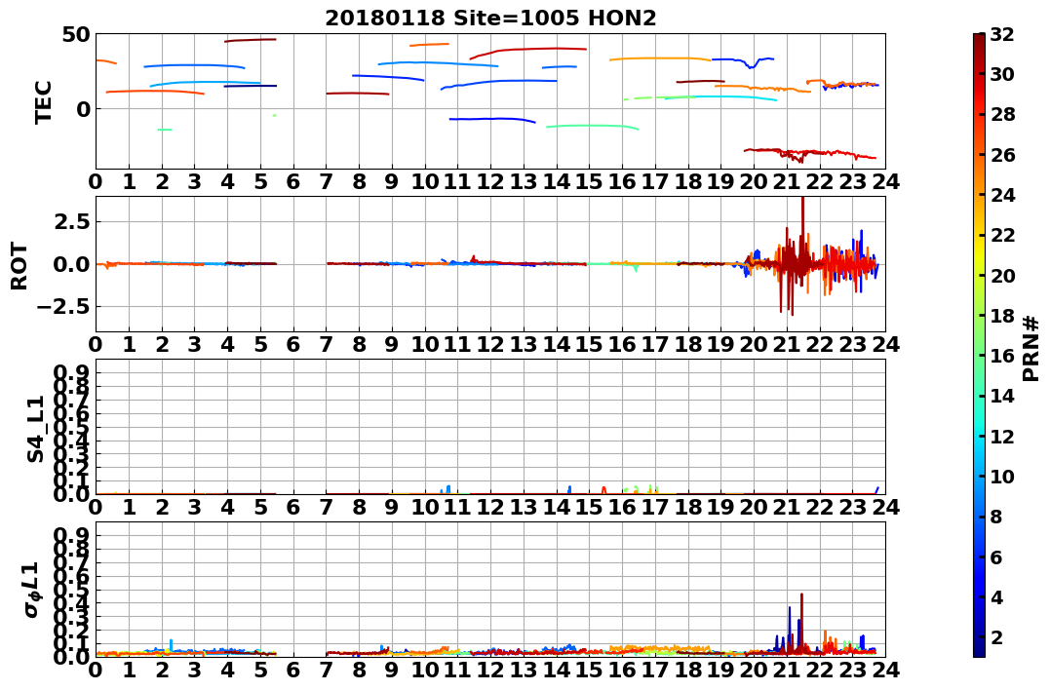Click the colorbar tick label 32
This screenshot has height=691, width=1050.
pos(1002,34)
